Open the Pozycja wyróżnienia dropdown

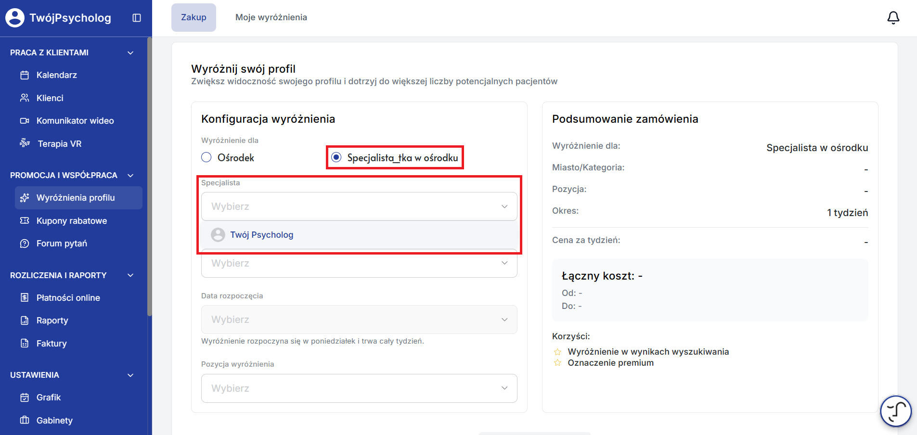[359, 388]
